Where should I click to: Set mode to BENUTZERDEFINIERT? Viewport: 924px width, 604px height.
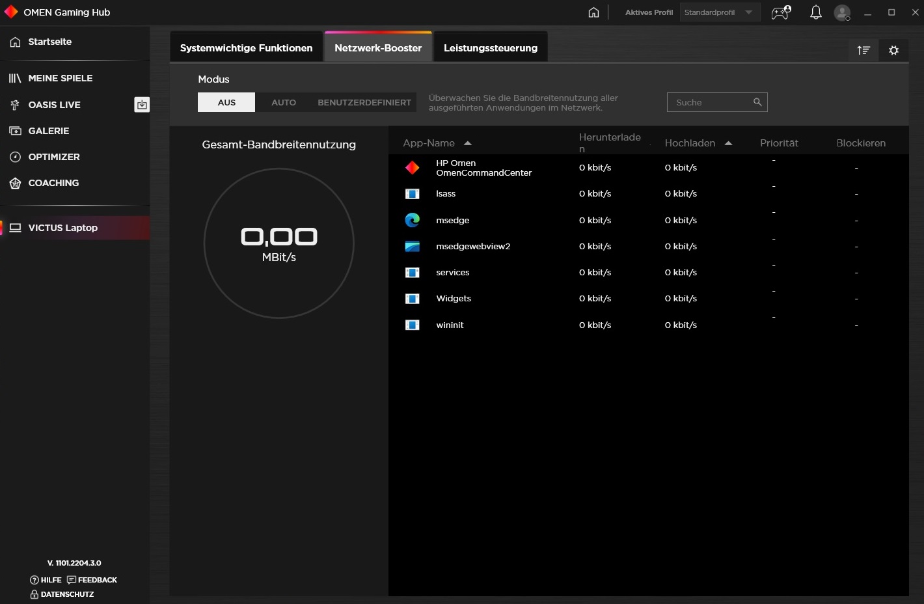(364, 102)
